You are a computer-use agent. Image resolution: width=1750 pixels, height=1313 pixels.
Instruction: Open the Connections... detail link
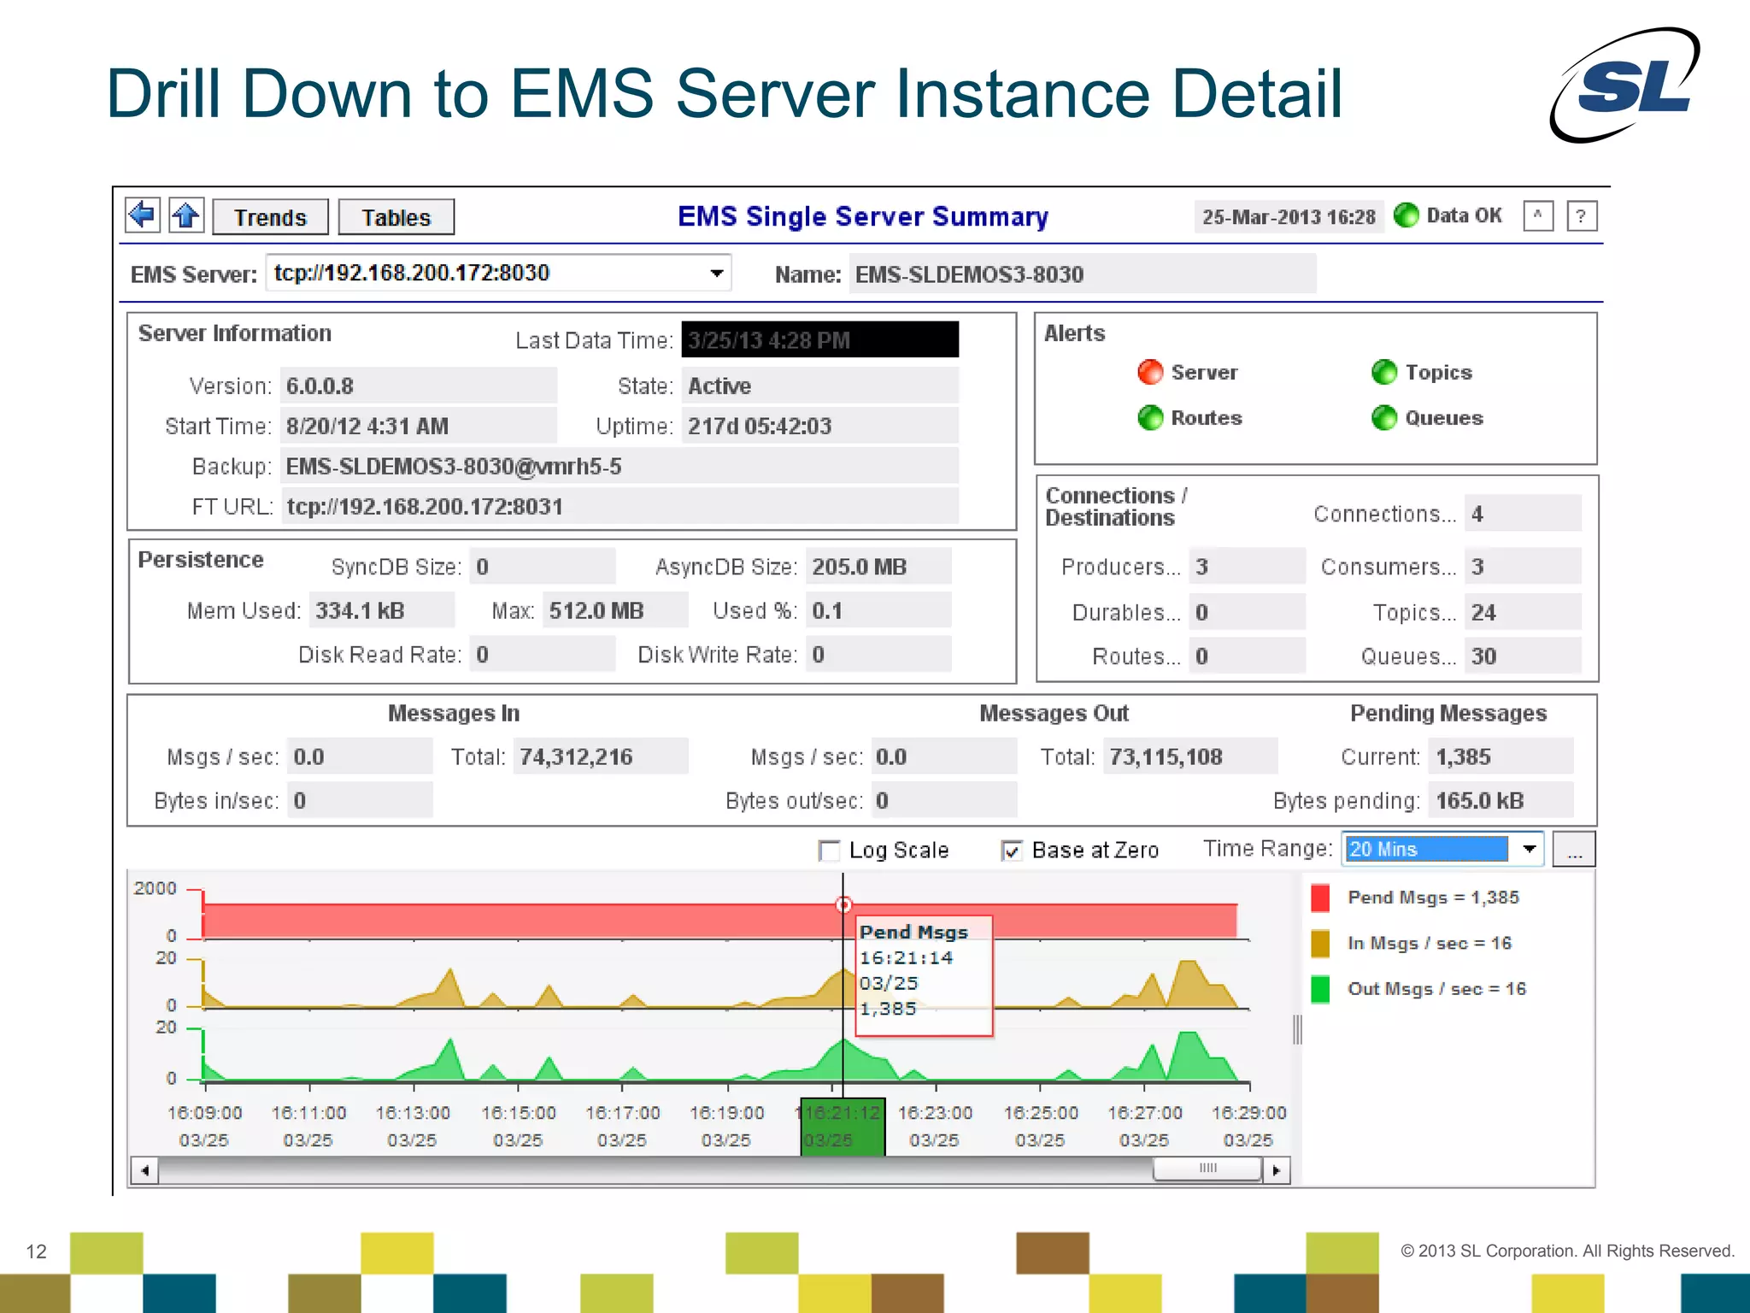point(1384,514)
